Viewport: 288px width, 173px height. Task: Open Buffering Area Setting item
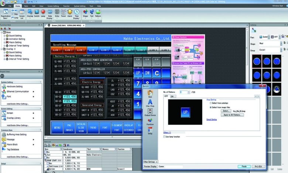coord(17,135)
